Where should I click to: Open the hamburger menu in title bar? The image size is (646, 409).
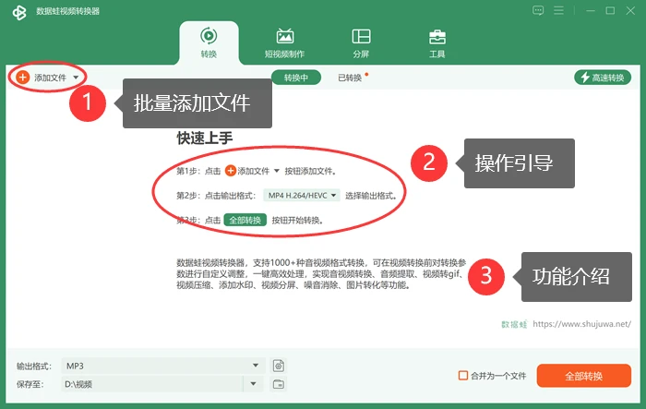558,11
